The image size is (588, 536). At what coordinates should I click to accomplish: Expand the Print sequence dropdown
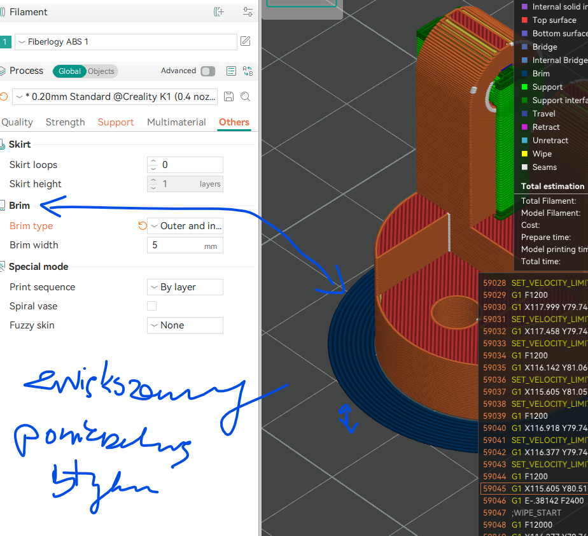pos(185,287)
